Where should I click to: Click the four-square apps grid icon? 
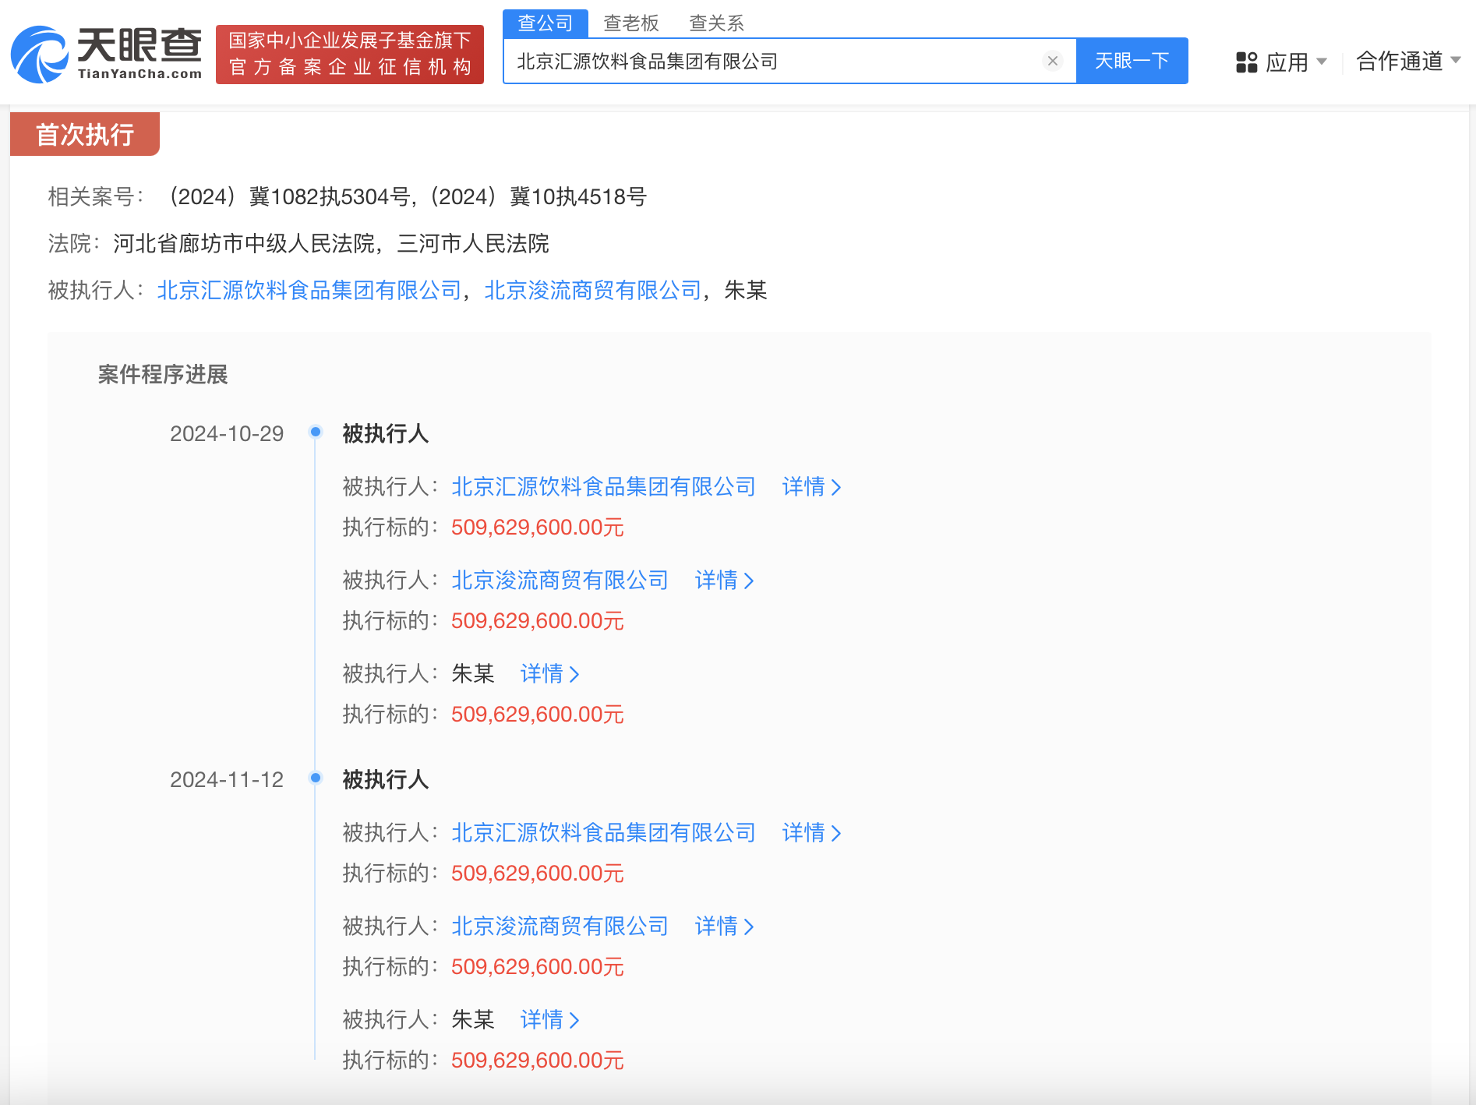(x=1246, y=62)
